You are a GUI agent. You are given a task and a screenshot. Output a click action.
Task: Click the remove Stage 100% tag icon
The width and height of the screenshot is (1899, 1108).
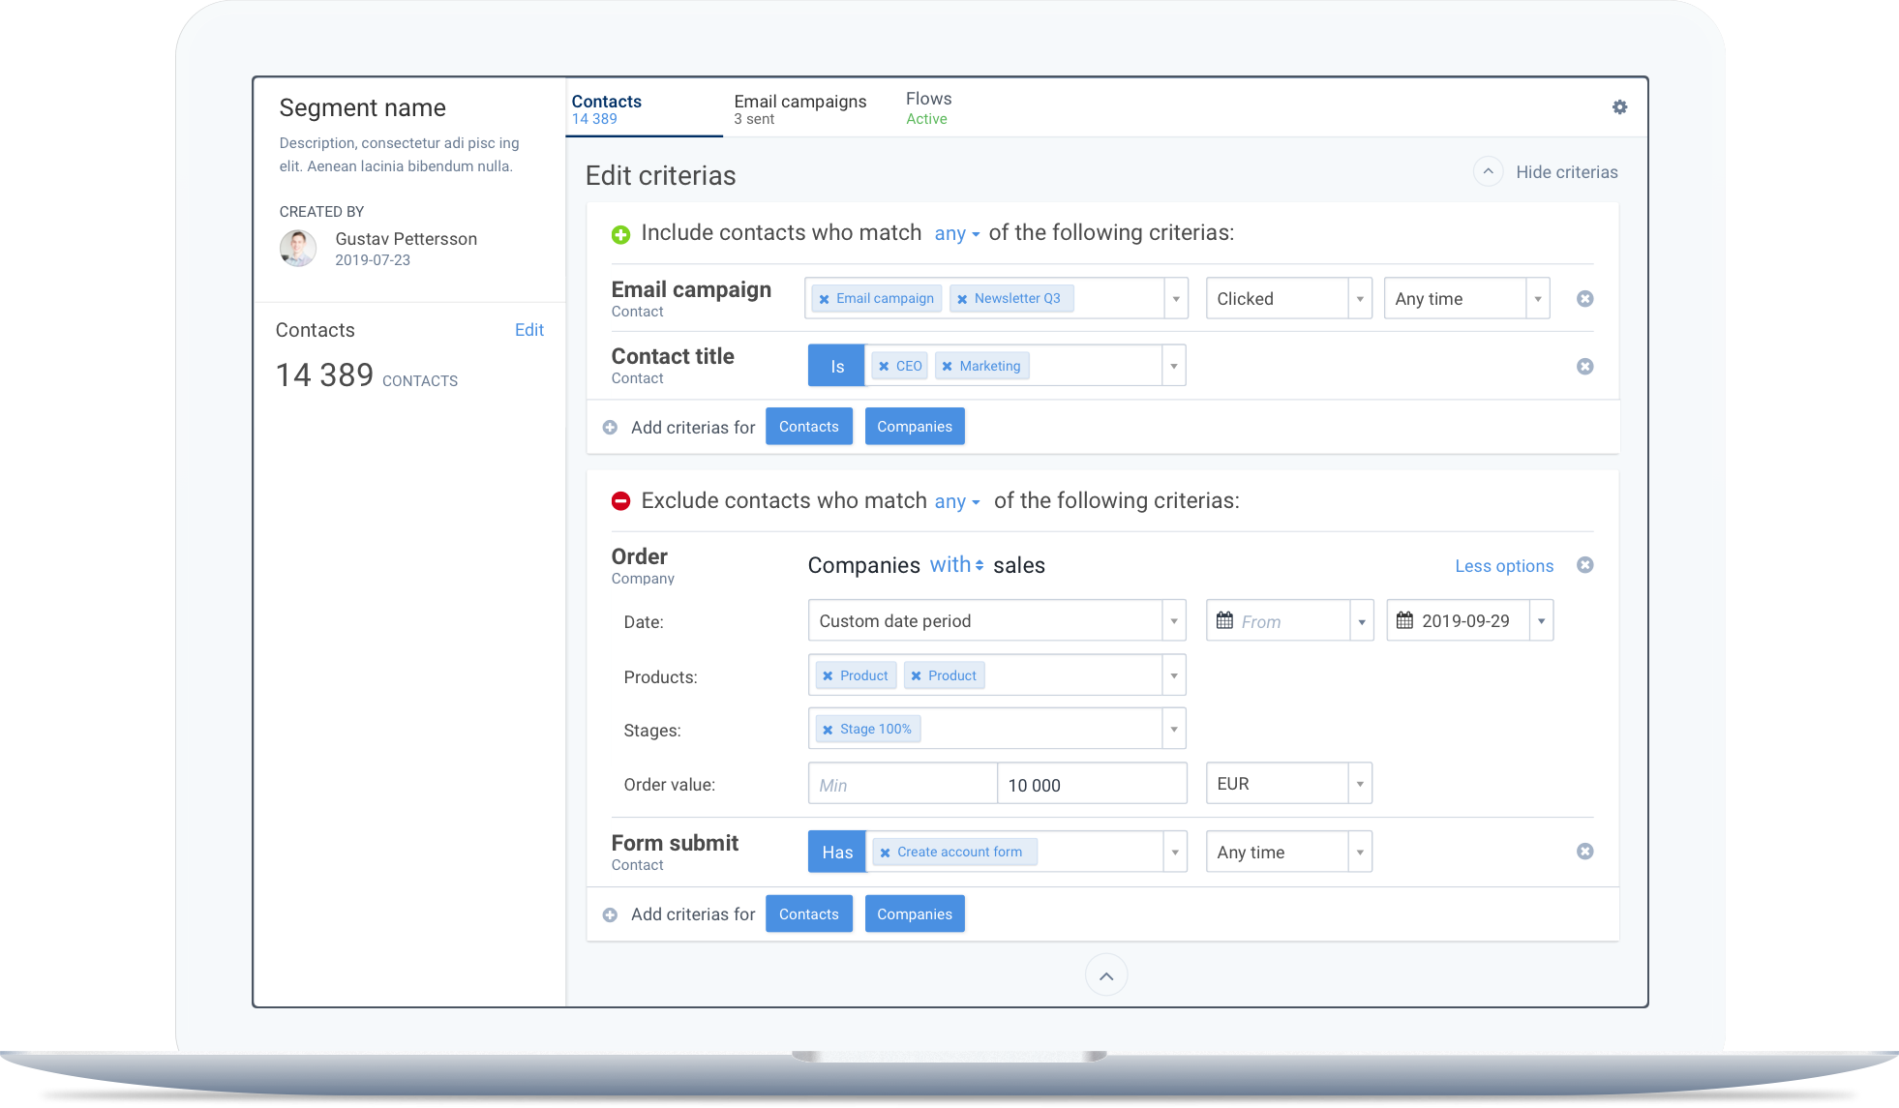829,728
